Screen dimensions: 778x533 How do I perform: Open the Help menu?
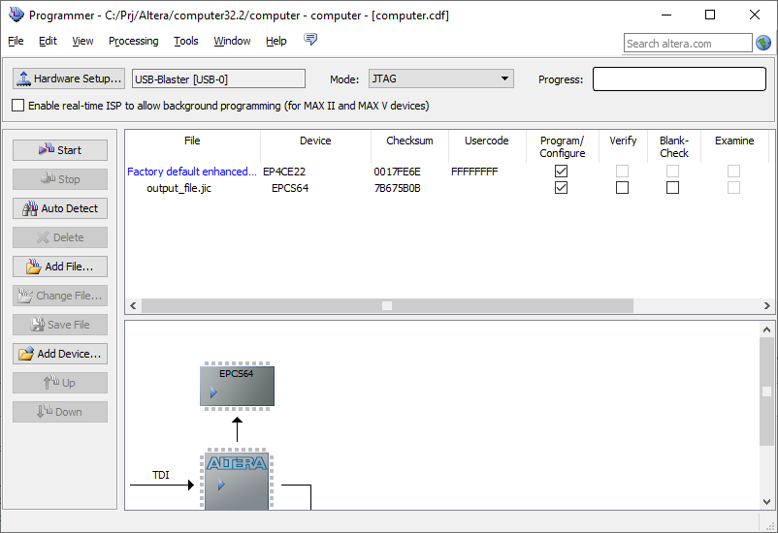click(276, 41)
